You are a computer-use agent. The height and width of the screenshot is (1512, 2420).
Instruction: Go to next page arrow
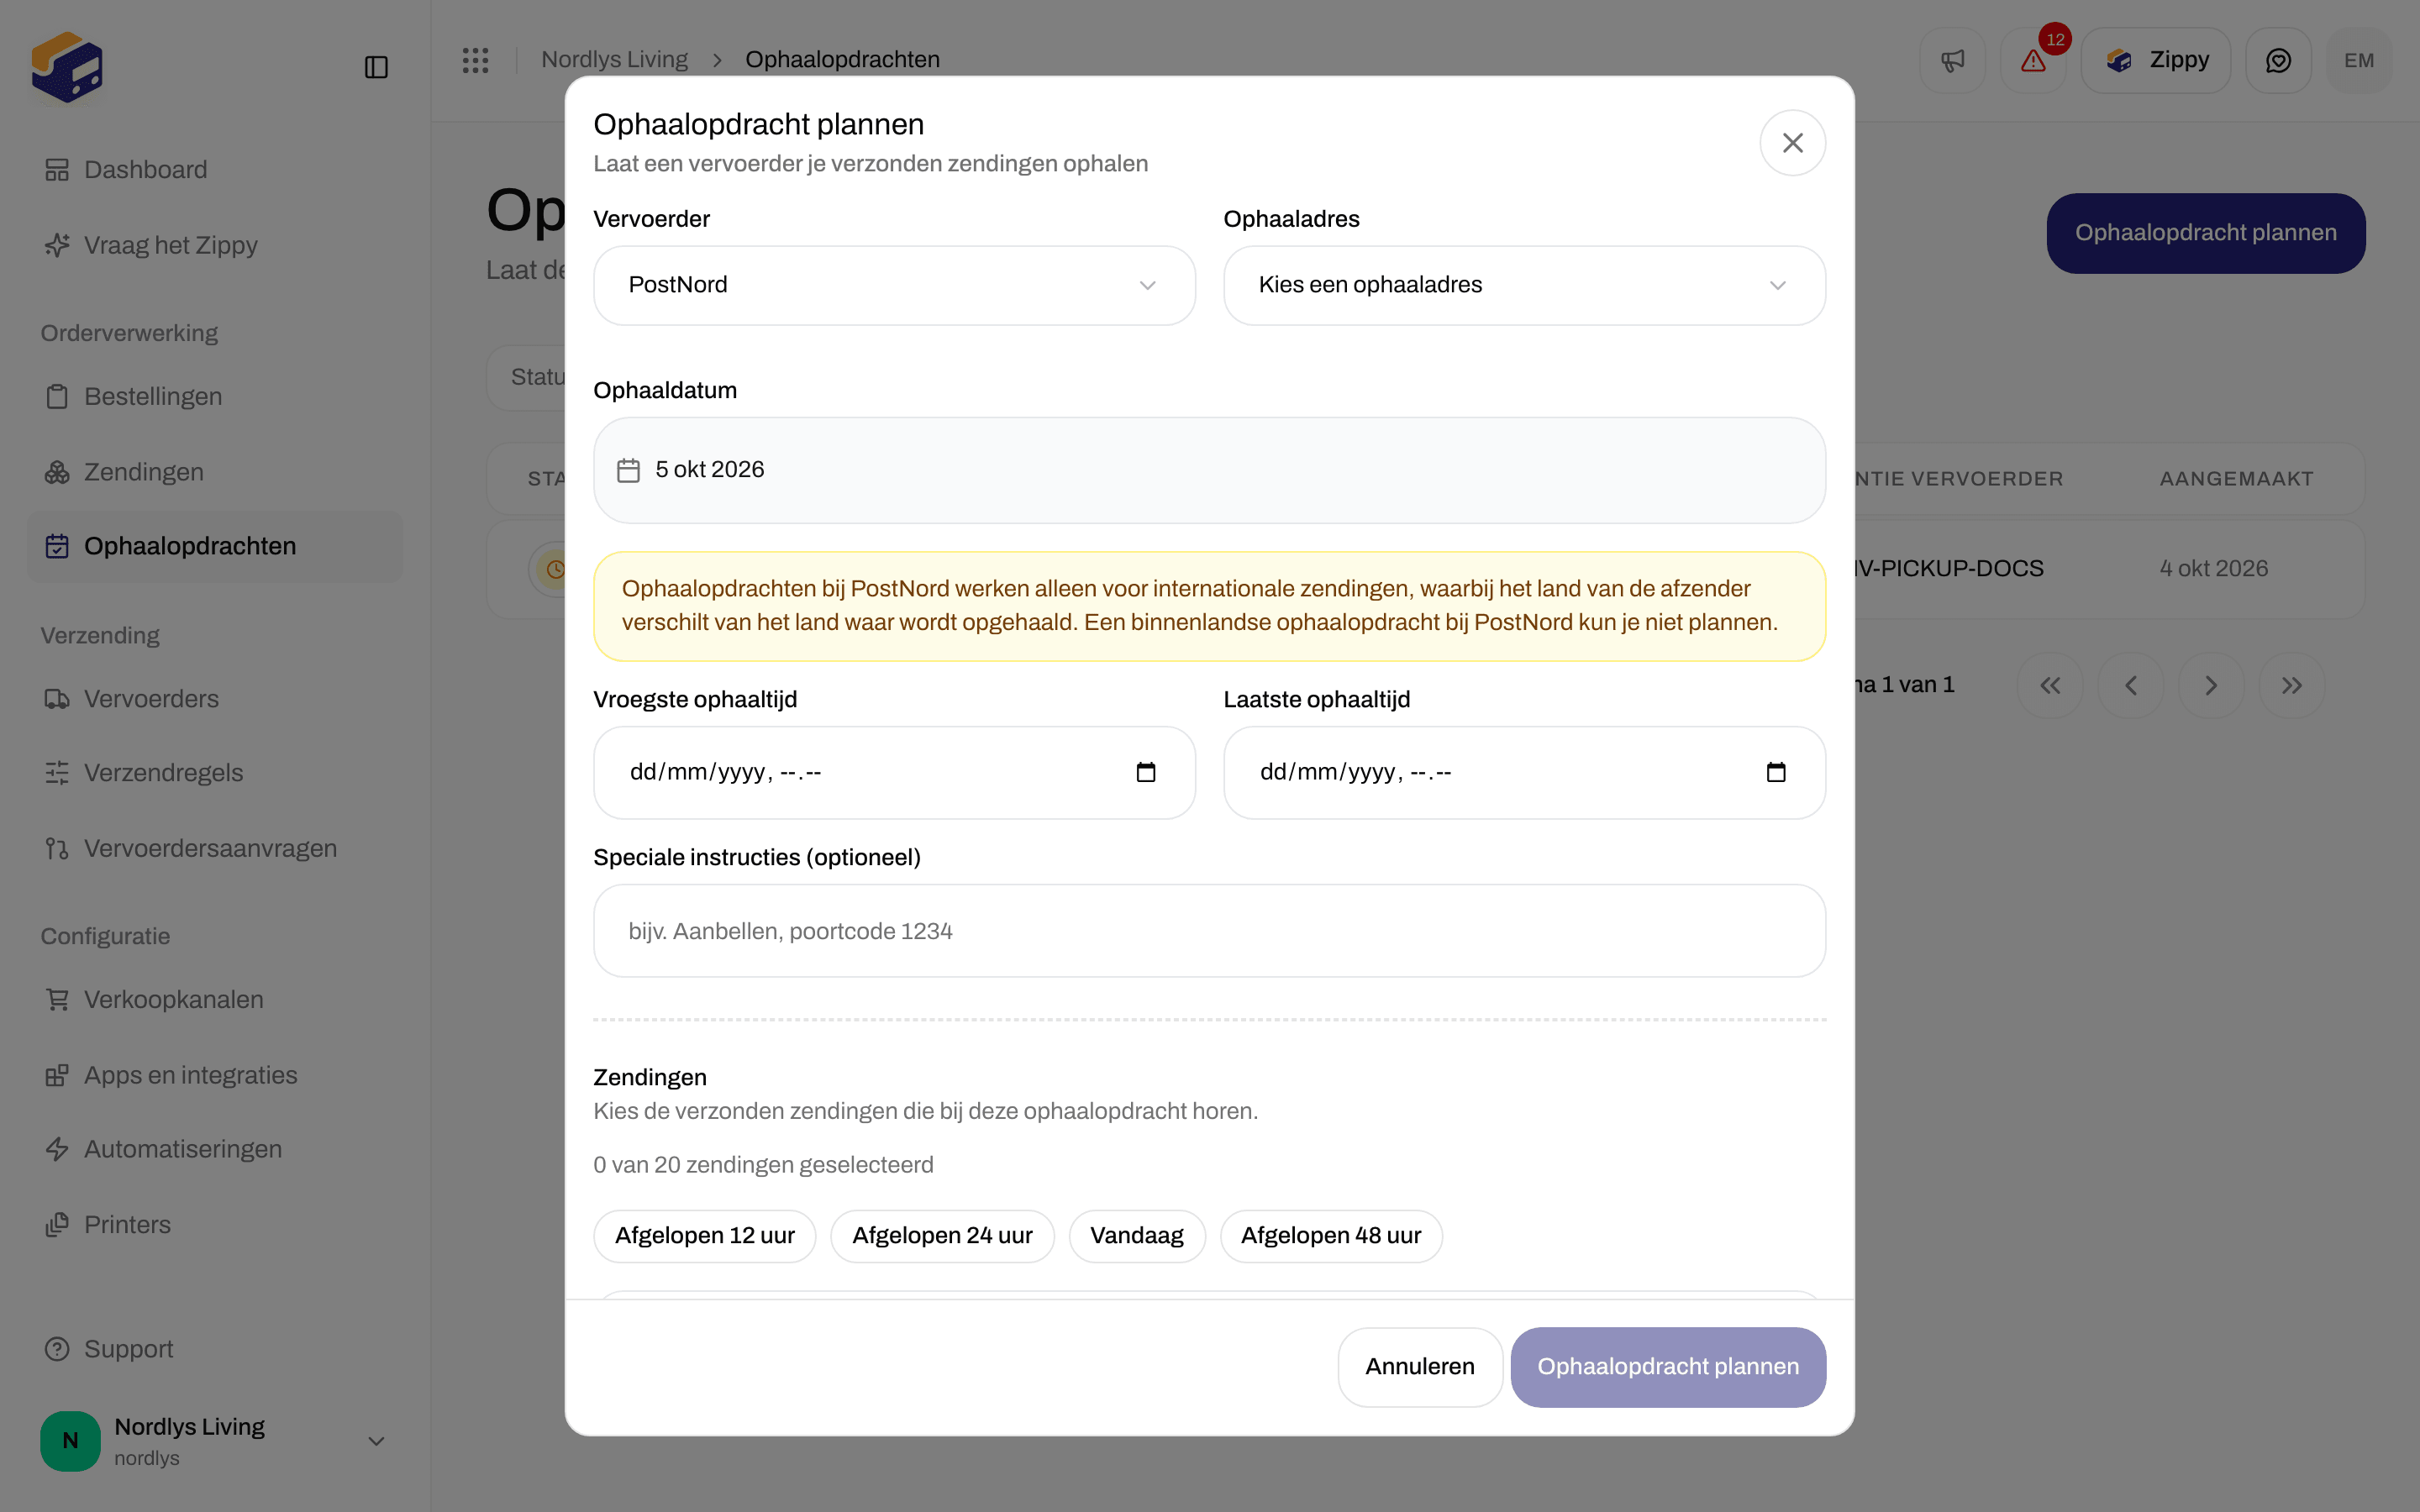[x=2211, y=685]
